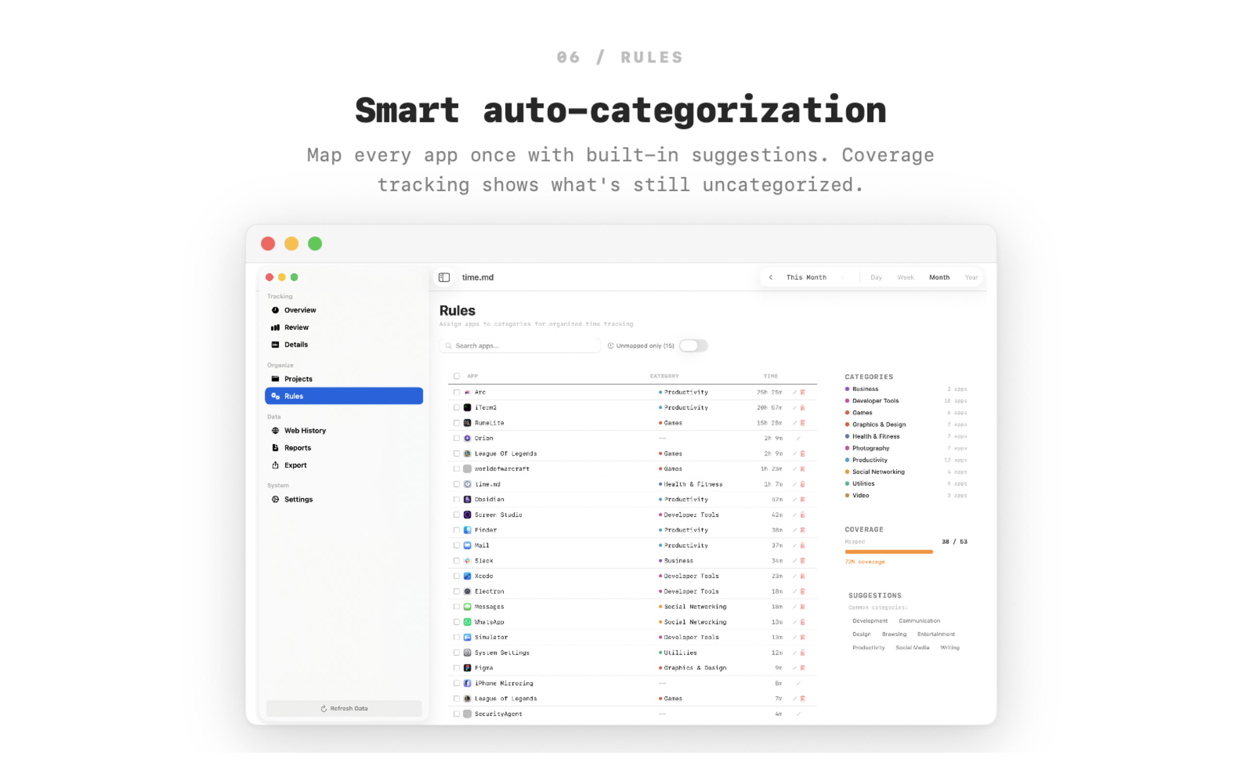Open the Export panel
1243x777 pixels.
[x=295, y=465]
